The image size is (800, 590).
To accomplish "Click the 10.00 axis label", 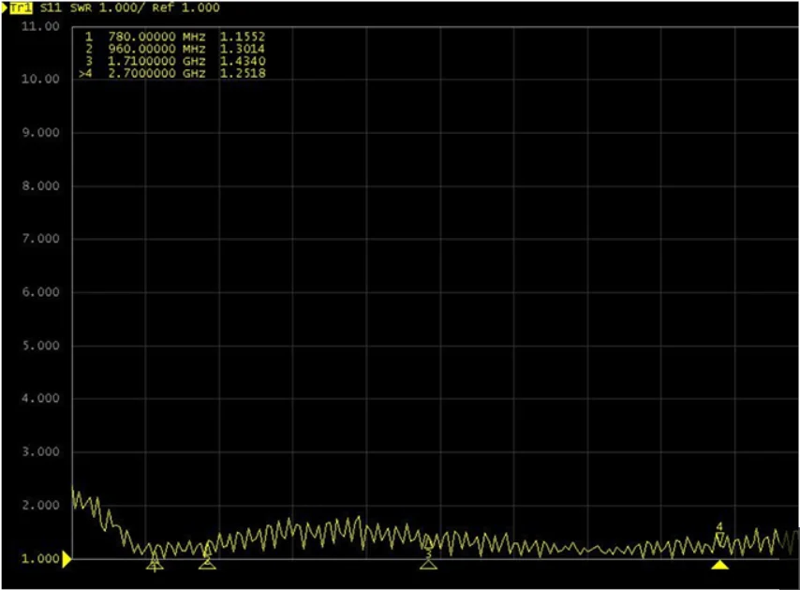I will [x=40, y=79].
